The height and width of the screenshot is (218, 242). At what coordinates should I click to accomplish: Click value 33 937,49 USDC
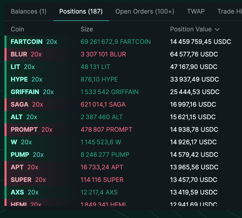[194, 79]
